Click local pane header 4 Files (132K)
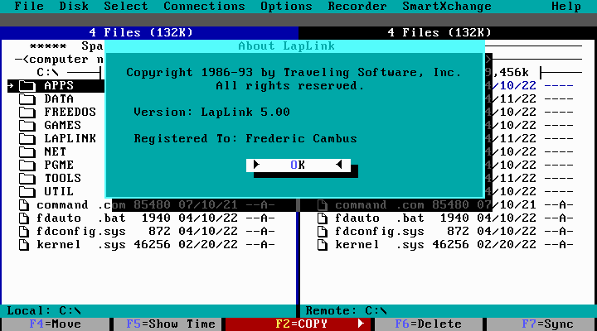This screenshot has height=331, width=597. (141, 32)
